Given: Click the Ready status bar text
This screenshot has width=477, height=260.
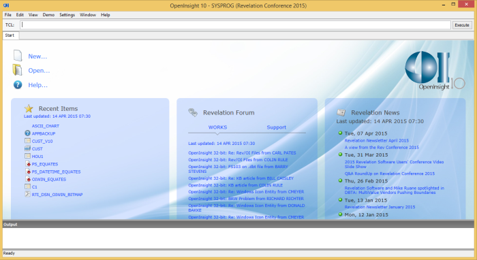Looking at the screenshot, I should (x=9, y=253).
